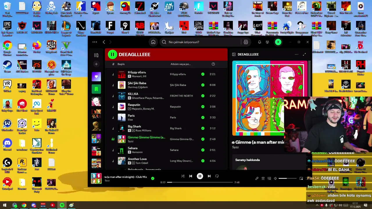This screenshot has height=209, width=372.
Task: Open Spotify three-dot app menu
Action: [x=95, y=42]
